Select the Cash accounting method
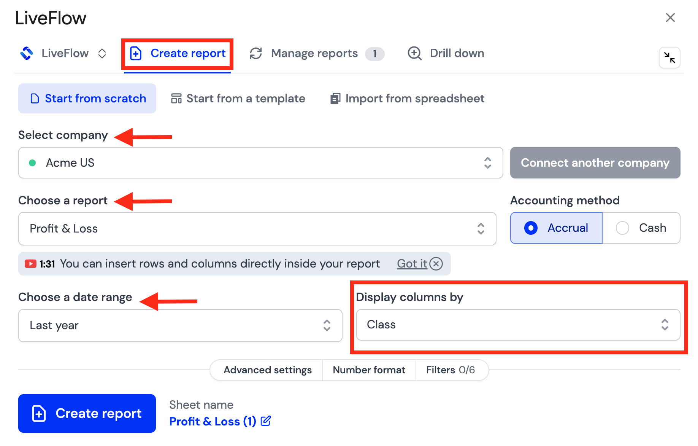698x446 pixels. point(641,228)
